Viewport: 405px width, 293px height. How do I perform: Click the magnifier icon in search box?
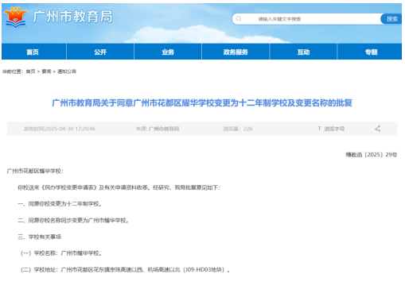coord(239,18)
